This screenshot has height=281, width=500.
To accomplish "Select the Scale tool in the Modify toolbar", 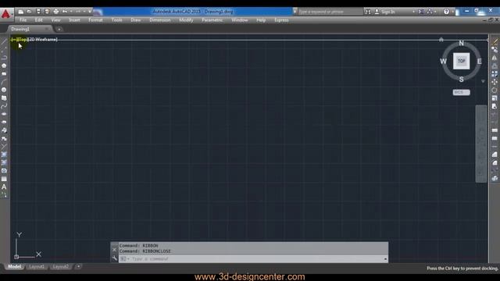I will coord(495,98).
